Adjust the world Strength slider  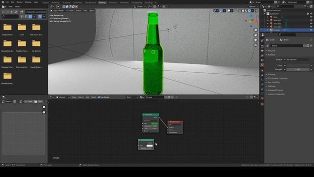[x=298, y=69]
